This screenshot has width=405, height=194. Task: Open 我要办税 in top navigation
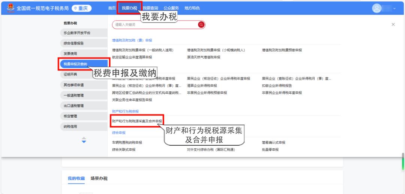point(129,8)
